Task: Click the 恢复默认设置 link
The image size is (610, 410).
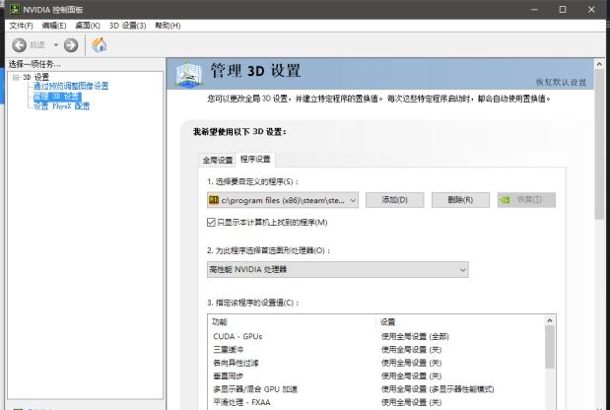Action: (x=561, y=83)
